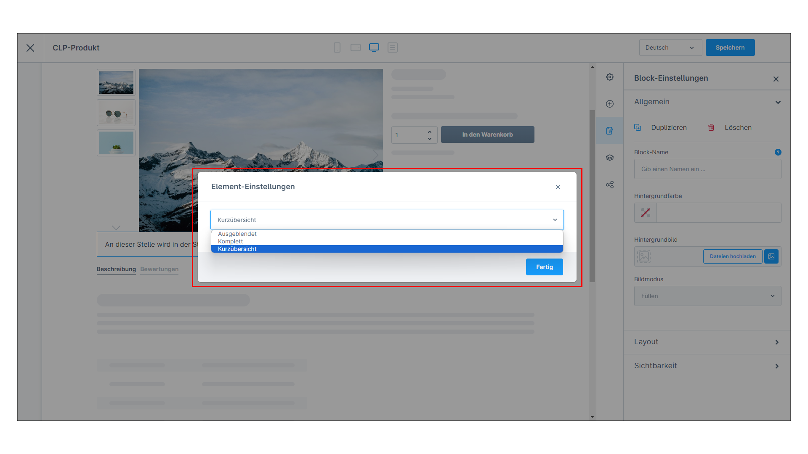Open Hintergrundfarbe color swatch picker

pos(646,213)
